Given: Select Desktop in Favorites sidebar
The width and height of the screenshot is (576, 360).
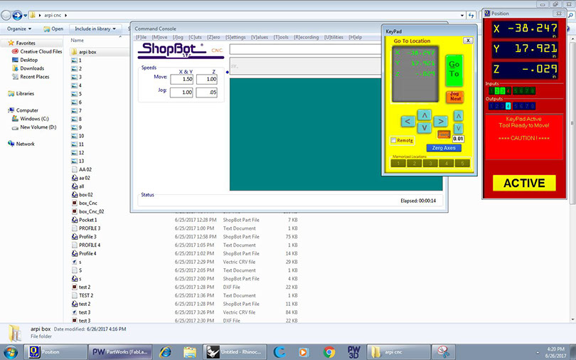Looking at the screenshot, I should point(25,60).
